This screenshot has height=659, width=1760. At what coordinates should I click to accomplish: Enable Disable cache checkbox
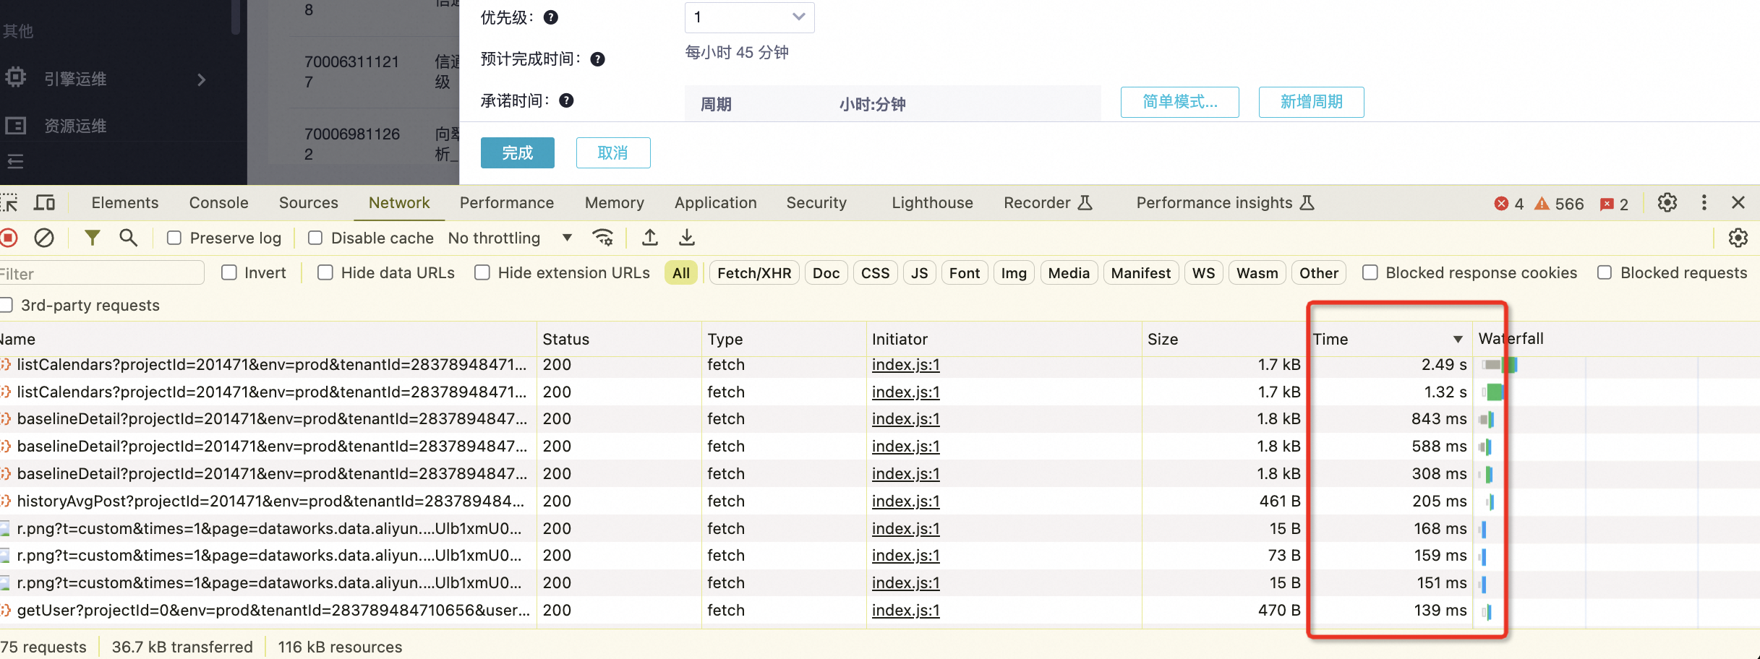(x=315, y=238)
